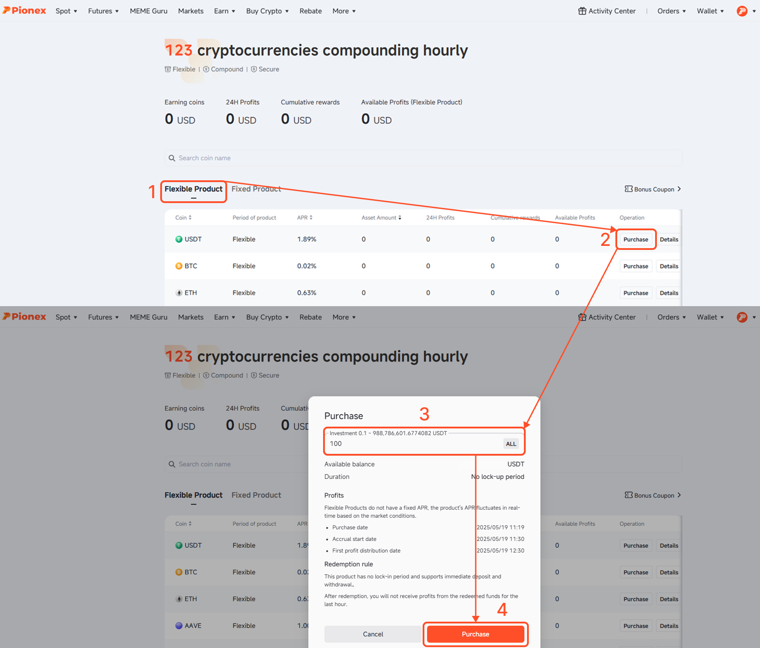Image resolution: width=760 pixels, height=648 pixels.
Task: Click the magnifier icon in bright page search
Action: pyautogui.click(x=172, y=158)
